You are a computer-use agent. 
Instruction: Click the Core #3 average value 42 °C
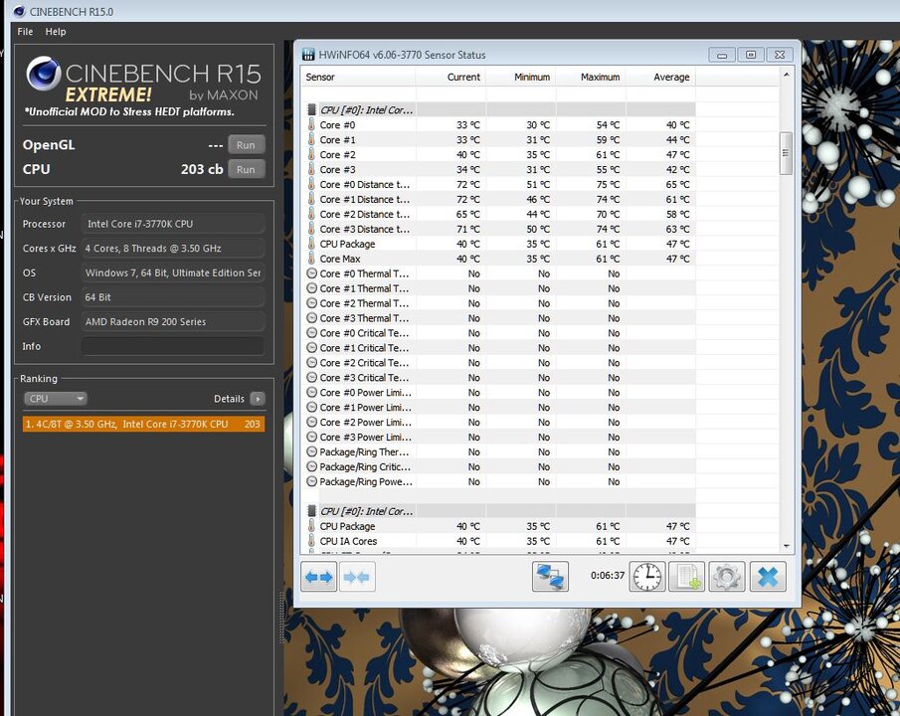point(678,169)
